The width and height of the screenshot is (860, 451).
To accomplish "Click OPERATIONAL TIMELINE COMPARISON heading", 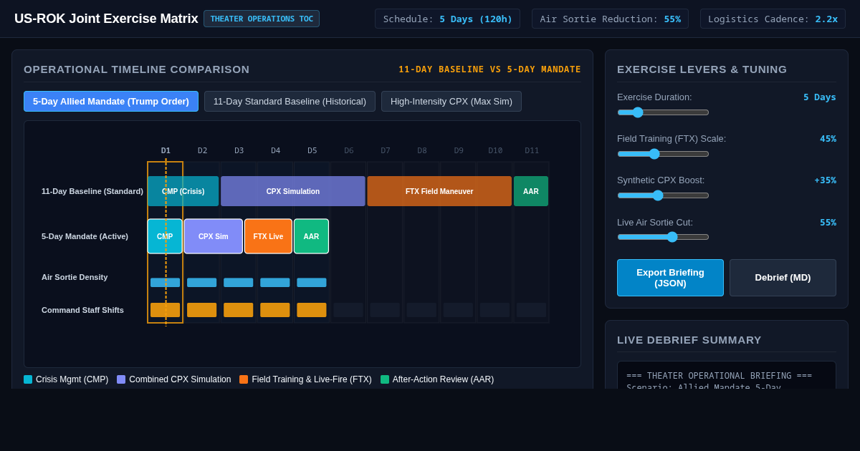I will (137, 69).
